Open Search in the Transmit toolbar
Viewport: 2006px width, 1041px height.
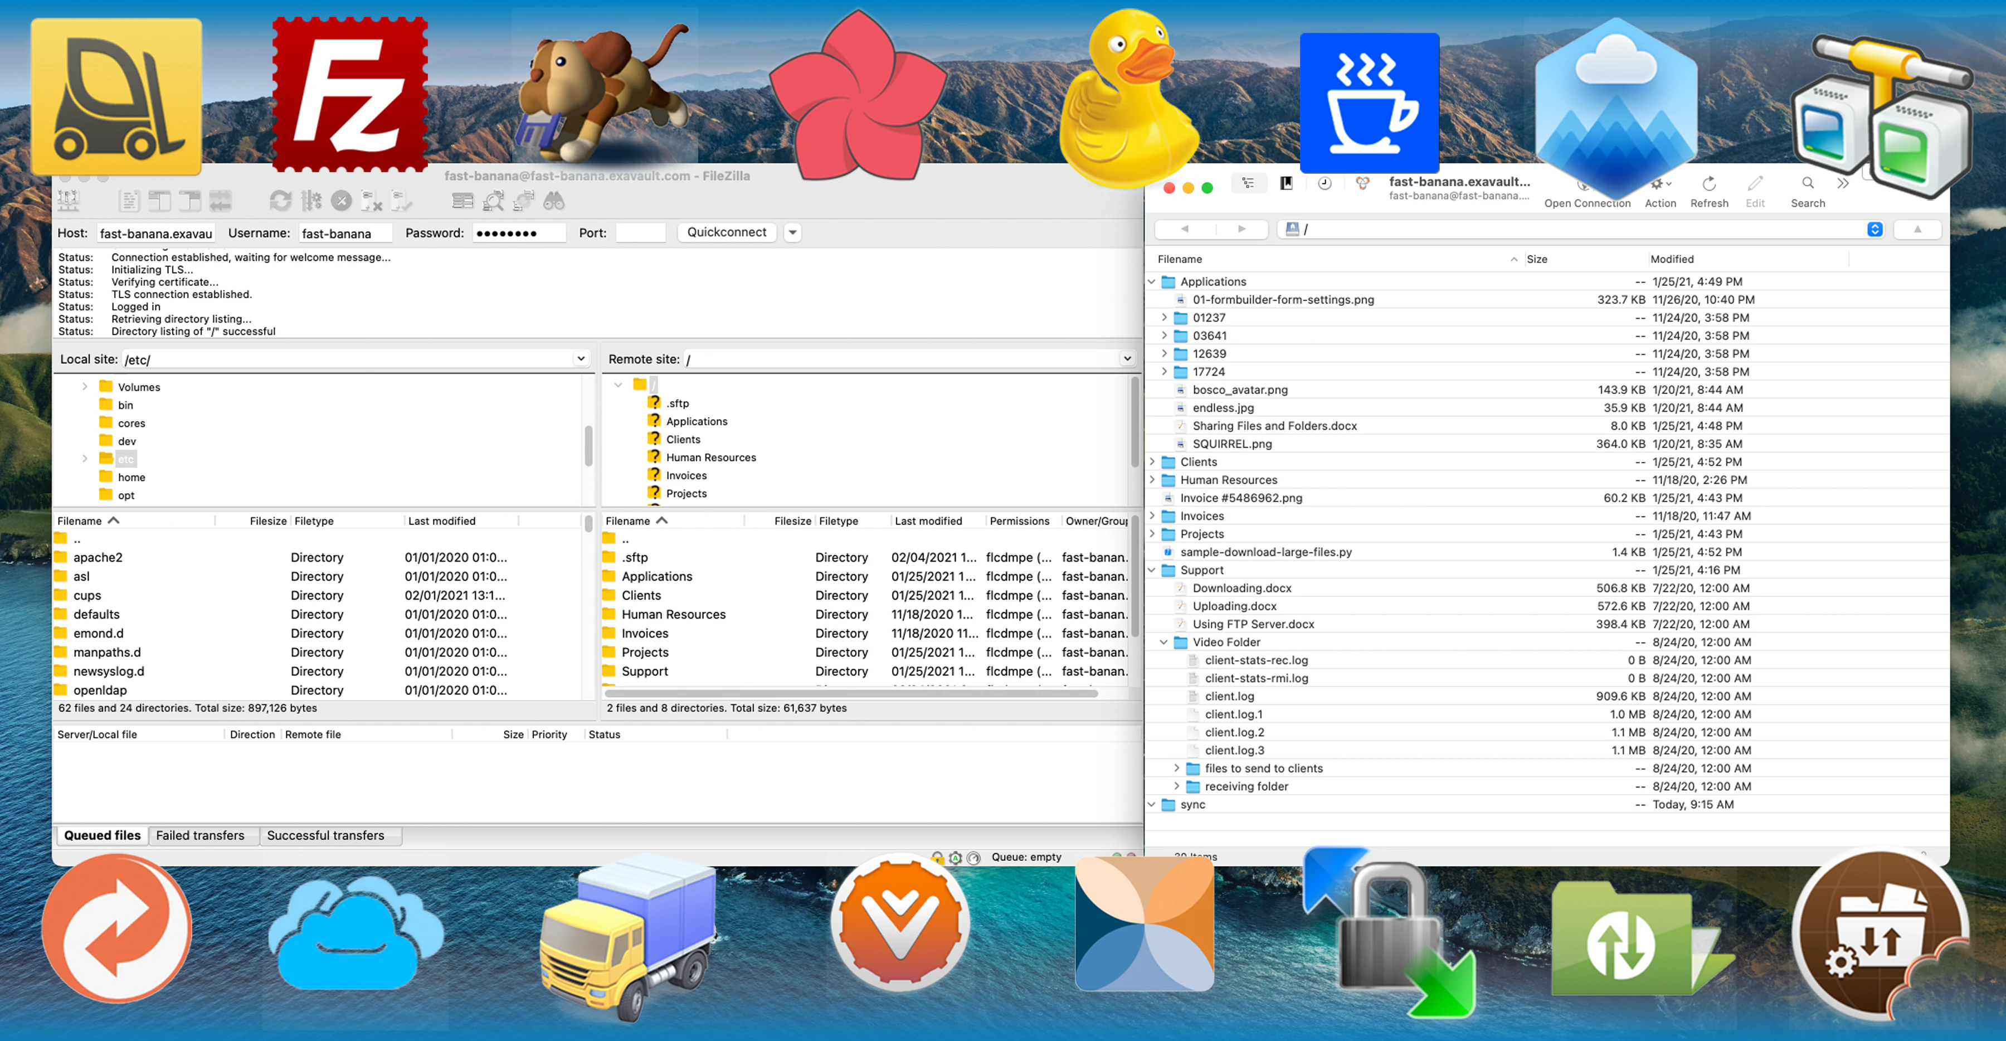(x=1808, y=191)
